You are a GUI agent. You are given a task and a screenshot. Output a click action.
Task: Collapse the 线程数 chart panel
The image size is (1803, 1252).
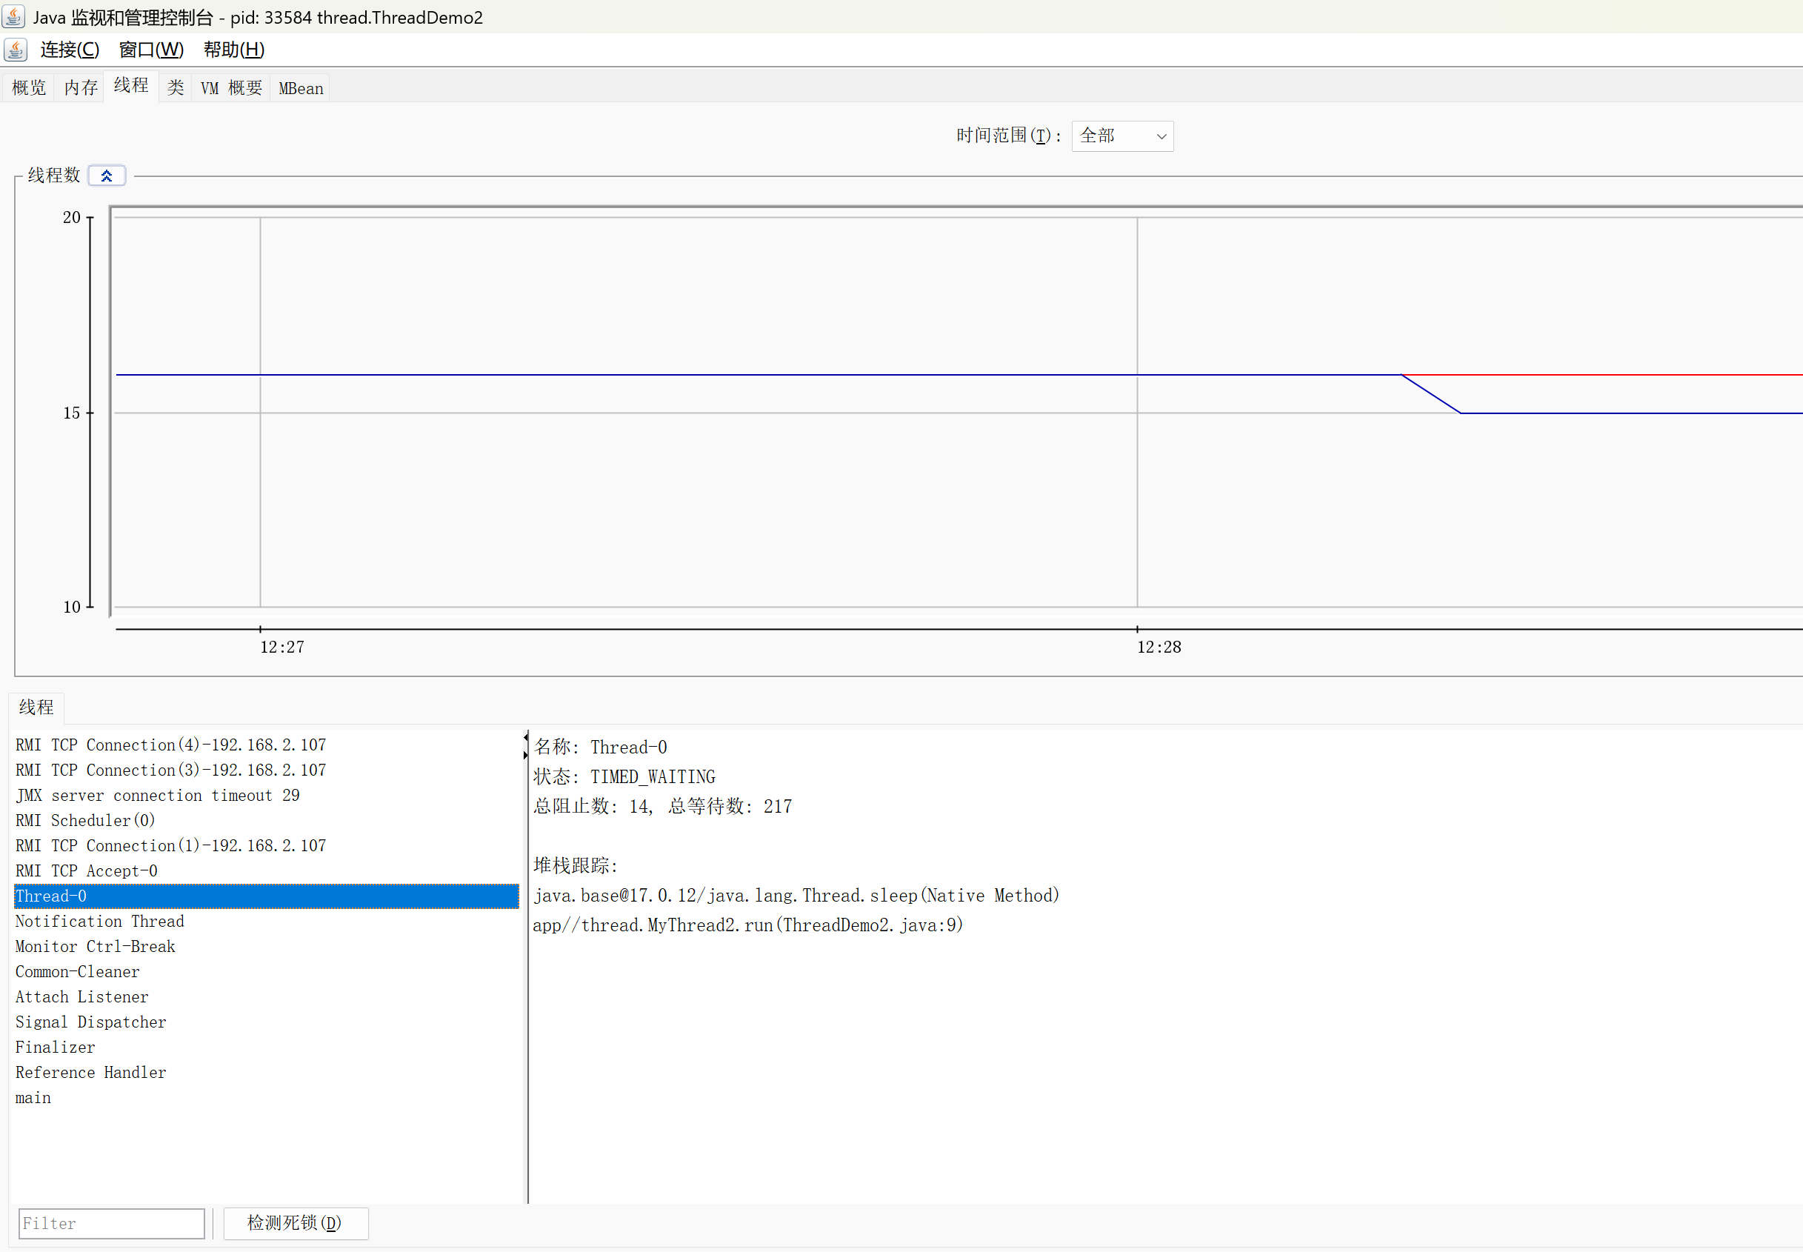107,175
